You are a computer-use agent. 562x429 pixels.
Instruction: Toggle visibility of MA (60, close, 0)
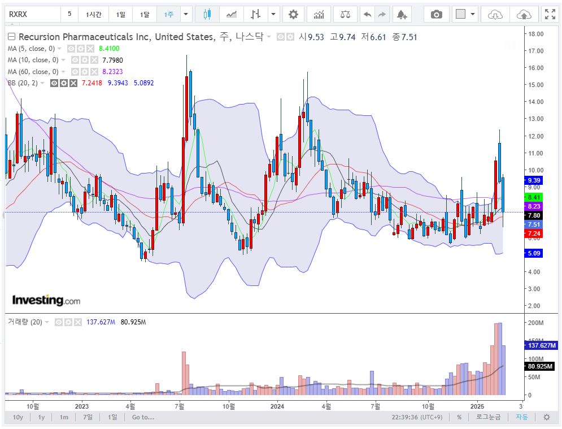pos(75,71)
